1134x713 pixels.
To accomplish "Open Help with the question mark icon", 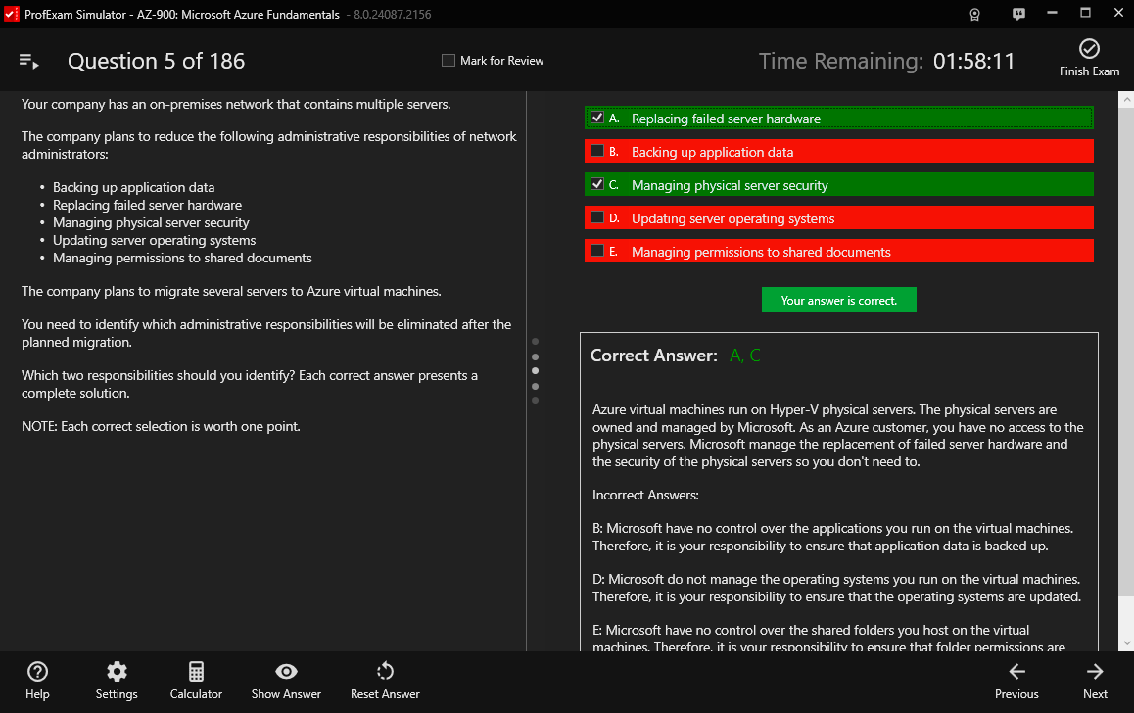I will [x=37, y=672].
